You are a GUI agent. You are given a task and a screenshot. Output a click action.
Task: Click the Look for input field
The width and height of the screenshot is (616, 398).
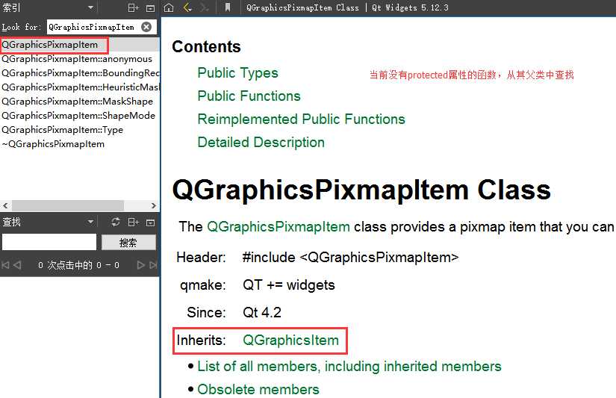coord(93,27)
